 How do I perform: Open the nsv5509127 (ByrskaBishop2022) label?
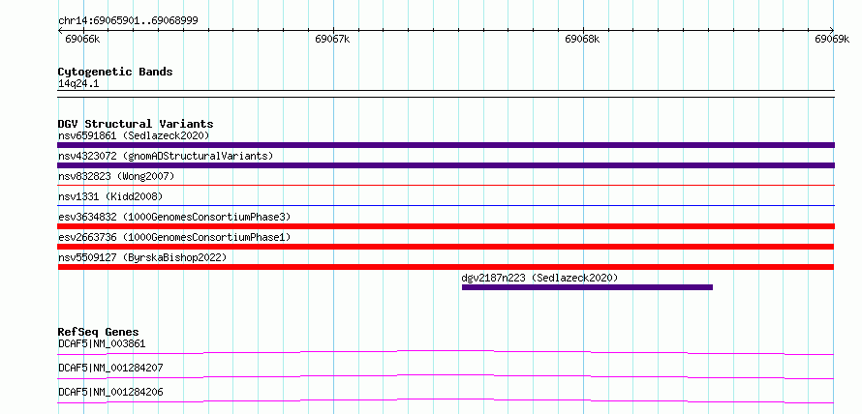click(142, 257)
